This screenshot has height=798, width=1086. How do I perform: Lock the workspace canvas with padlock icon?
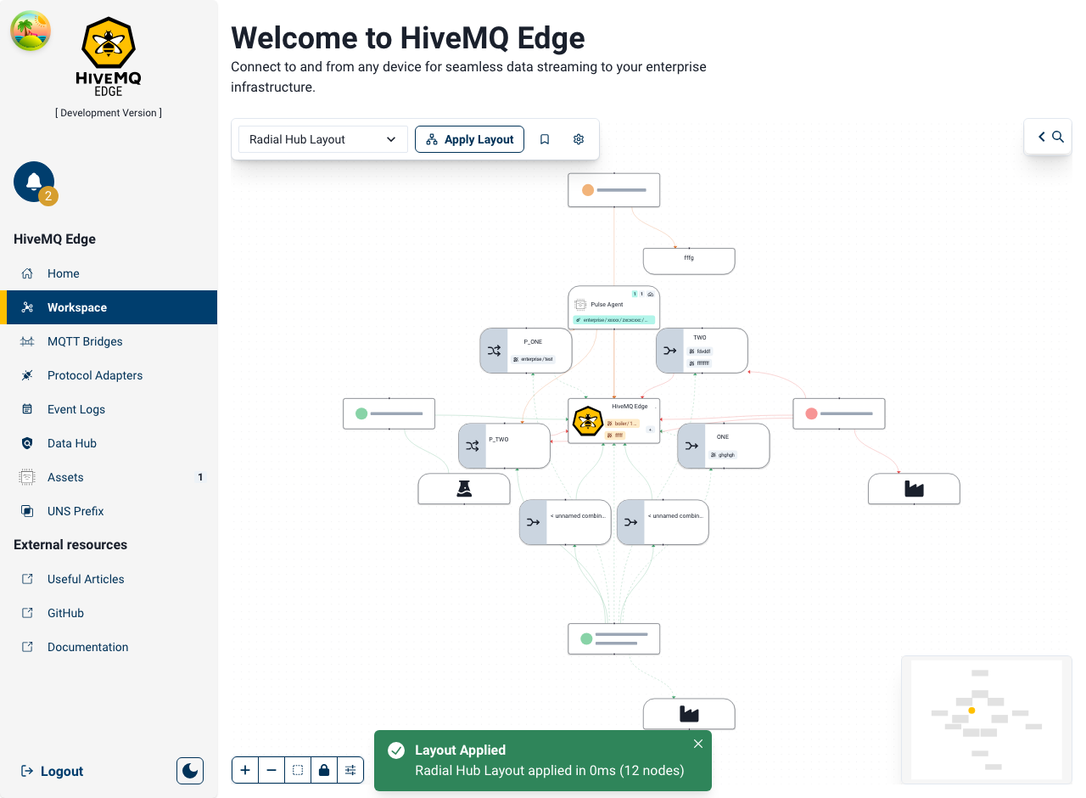point(324,770)
